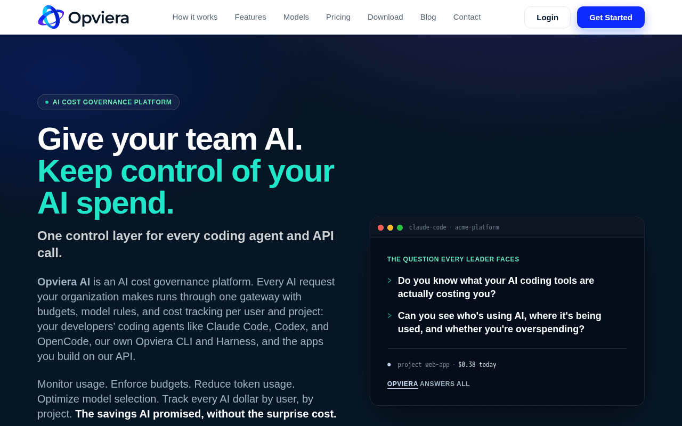
Task: Click the Login button
Action: pyautogui.click(x=547, y=17)
